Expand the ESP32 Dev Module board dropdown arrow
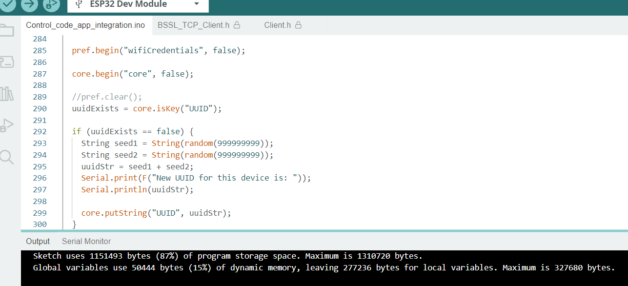 197,4
